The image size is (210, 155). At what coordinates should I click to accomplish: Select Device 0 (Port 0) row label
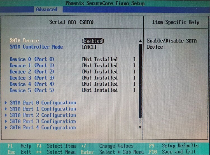click(32, 59)
